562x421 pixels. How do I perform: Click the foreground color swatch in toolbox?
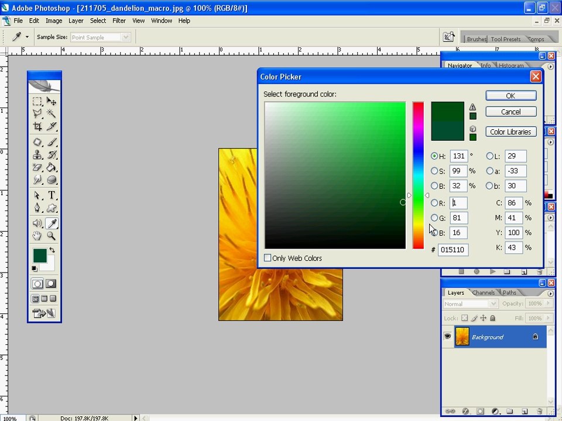(40, 256)
